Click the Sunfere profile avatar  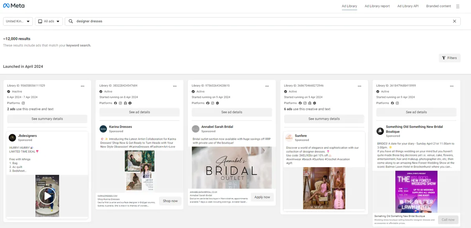click(289, 138)
